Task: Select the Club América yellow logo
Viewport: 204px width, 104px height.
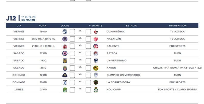Action: [96, 68]
